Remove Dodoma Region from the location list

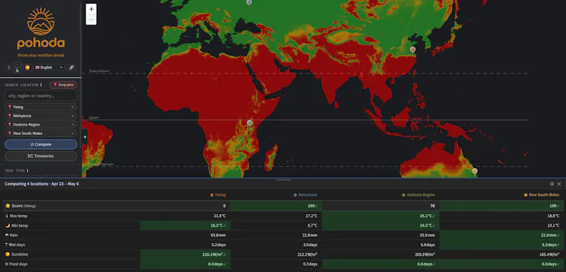click(x=72, y=124)
